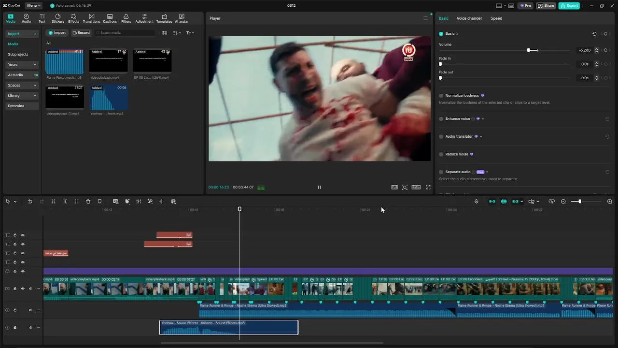Screen dimensions: 618x348
Task: Enable the Separate audio checkbox
Action: 441,172
